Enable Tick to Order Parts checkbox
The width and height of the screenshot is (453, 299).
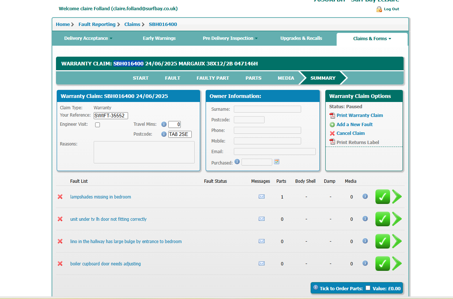coord(368,288)
